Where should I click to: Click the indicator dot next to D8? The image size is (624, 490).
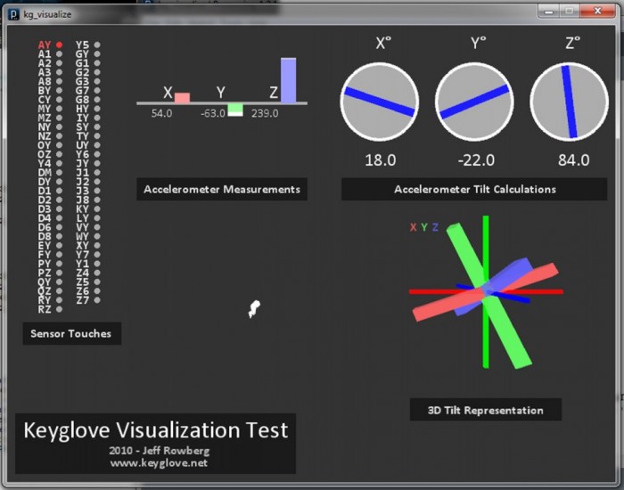60,236
